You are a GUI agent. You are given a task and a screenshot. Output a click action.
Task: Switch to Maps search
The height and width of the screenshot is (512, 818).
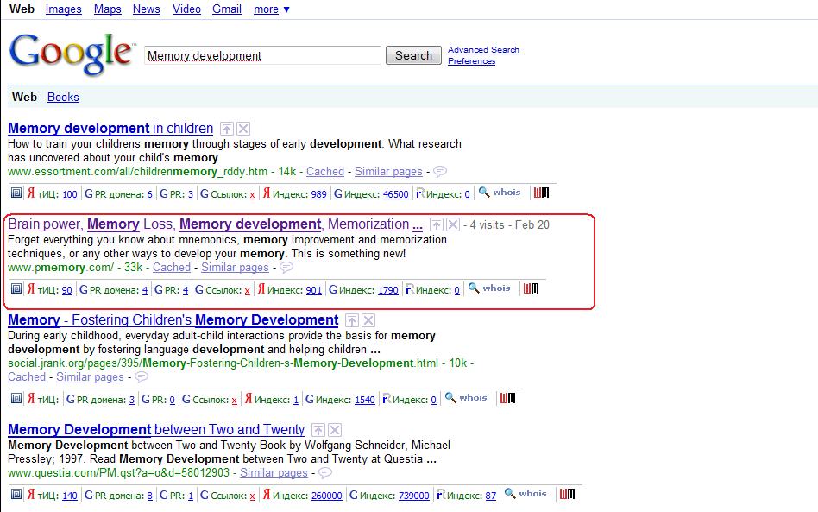pos(108,9)
